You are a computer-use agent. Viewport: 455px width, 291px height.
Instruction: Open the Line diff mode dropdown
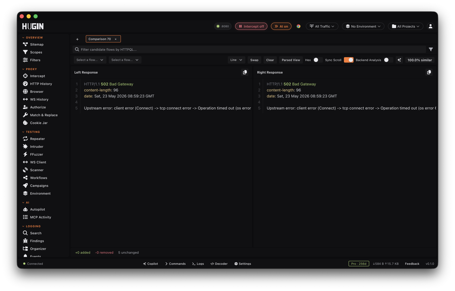pyautogui.click(x=236, y=60)
